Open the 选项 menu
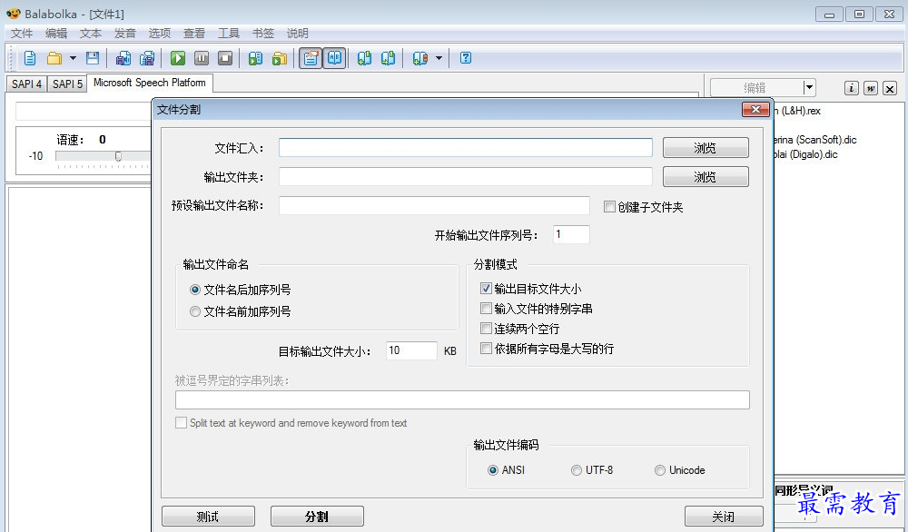The width and height of the screenshot is (908, 532). tap(159, 33)
